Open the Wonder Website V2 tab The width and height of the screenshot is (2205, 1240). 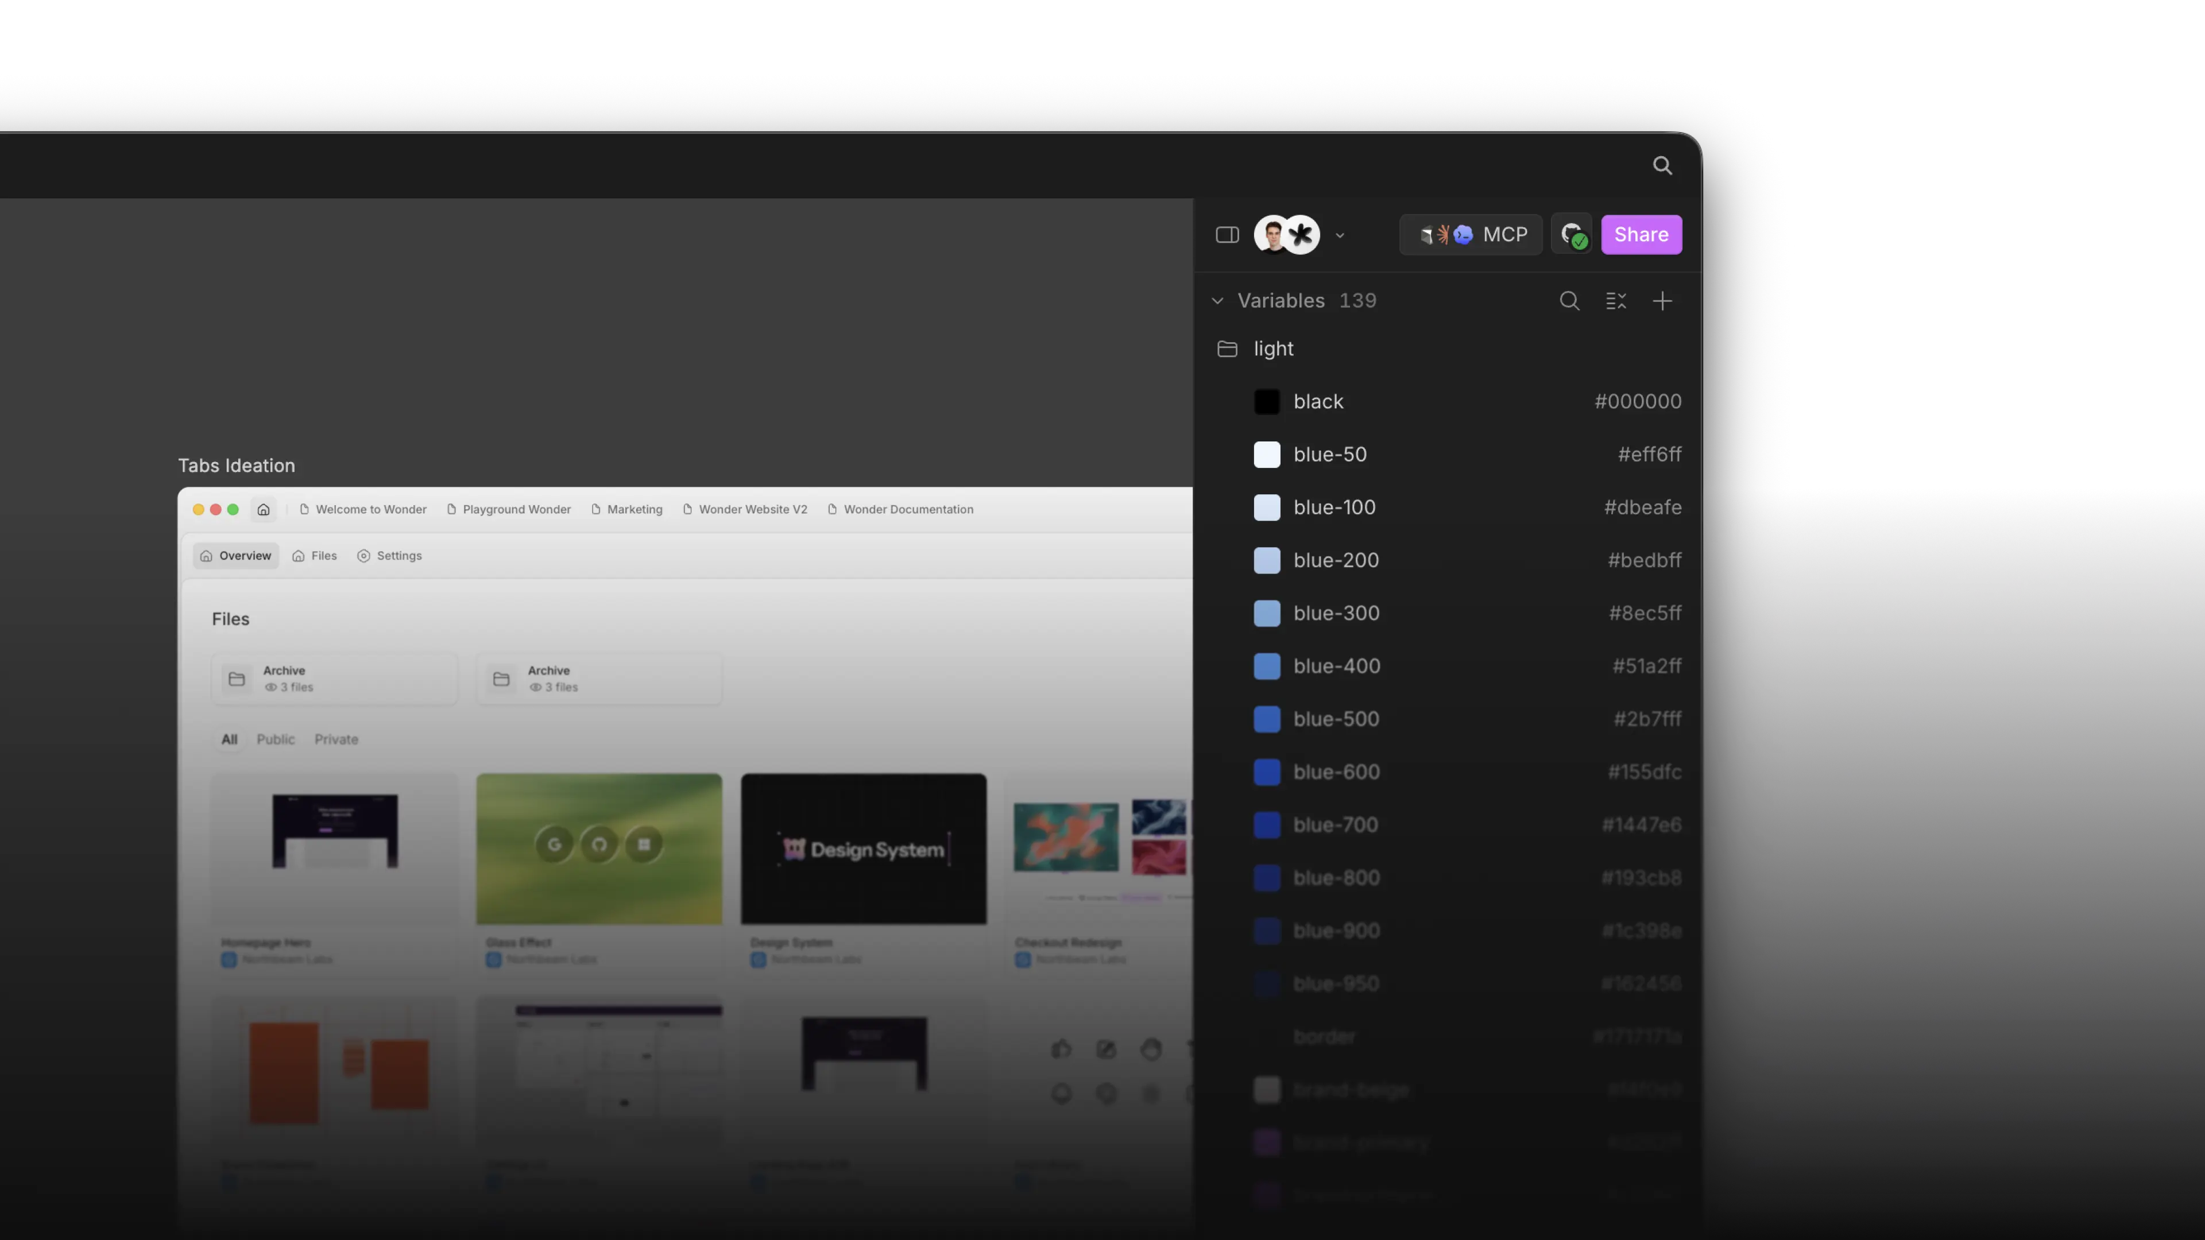pyautogui.click(x=745, y=510)
